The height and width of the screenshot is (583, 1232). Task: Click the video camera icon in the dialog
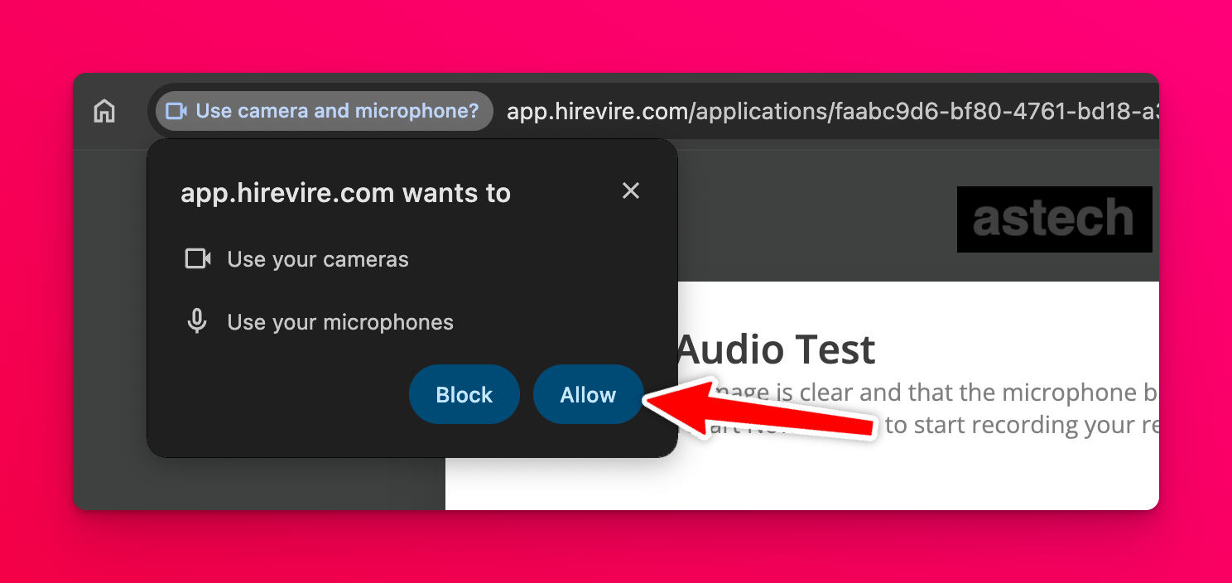[x=198, y=259]
